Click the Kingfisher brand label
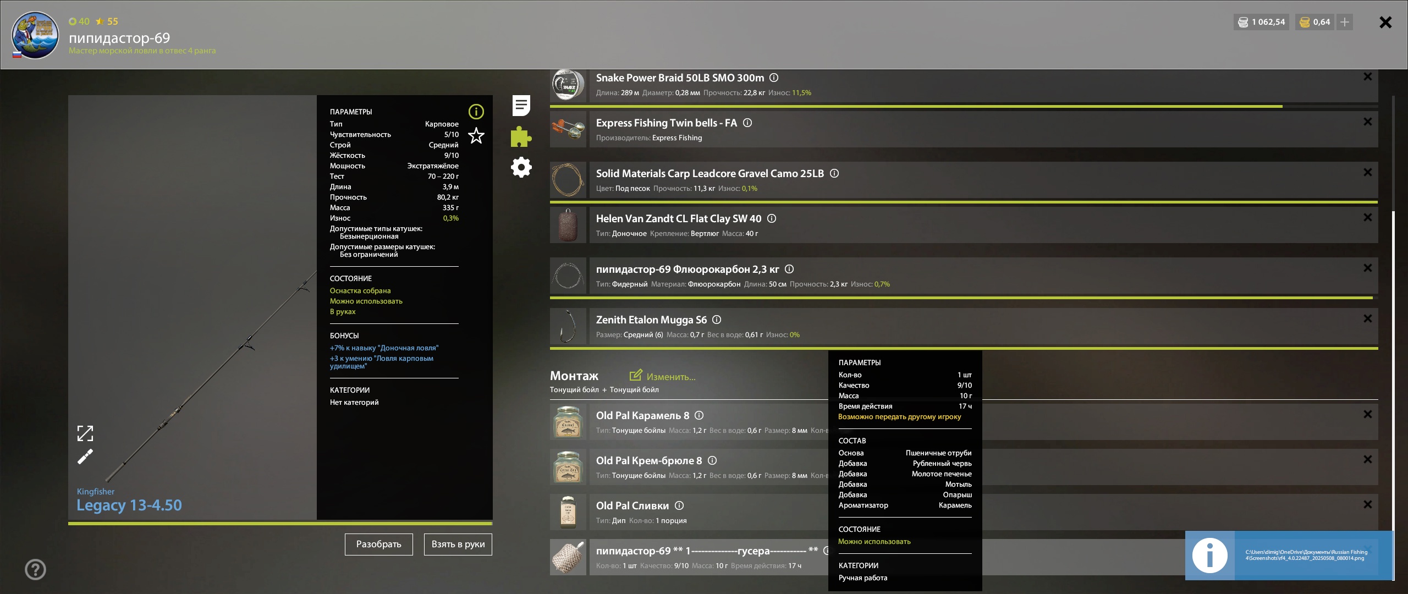This screenshot has height=594, width=1408. pos(96,491)
